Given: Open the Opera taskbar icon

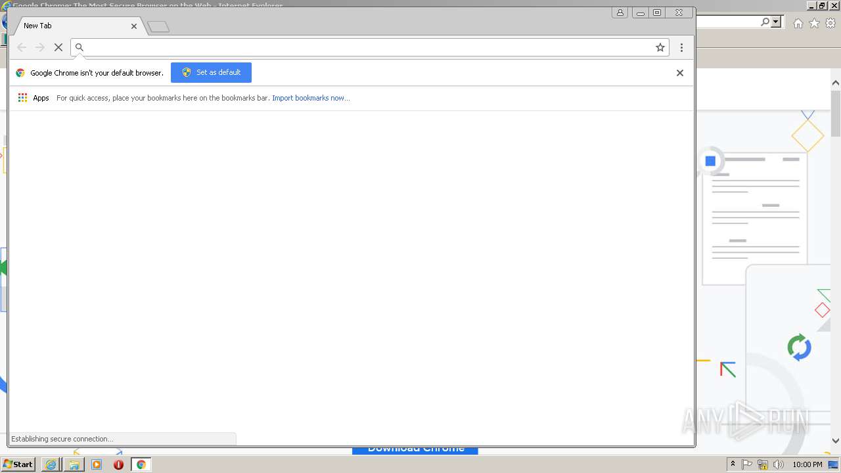Looking at the screenshot, I should click(119, 464).
